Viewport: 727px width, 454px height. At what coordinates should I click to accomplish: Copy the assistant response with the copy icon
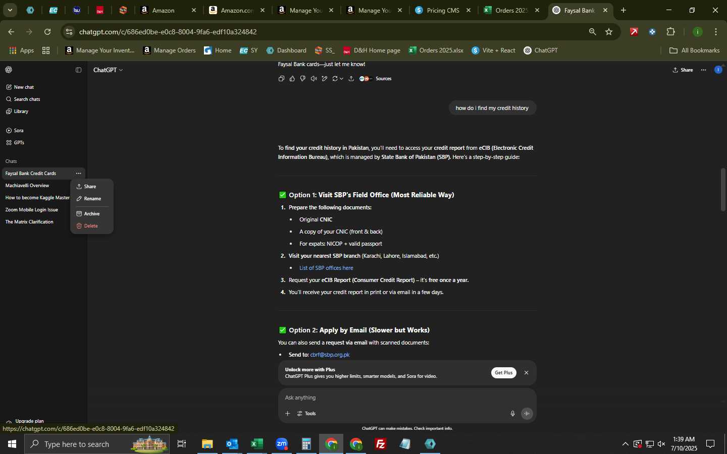281,79
